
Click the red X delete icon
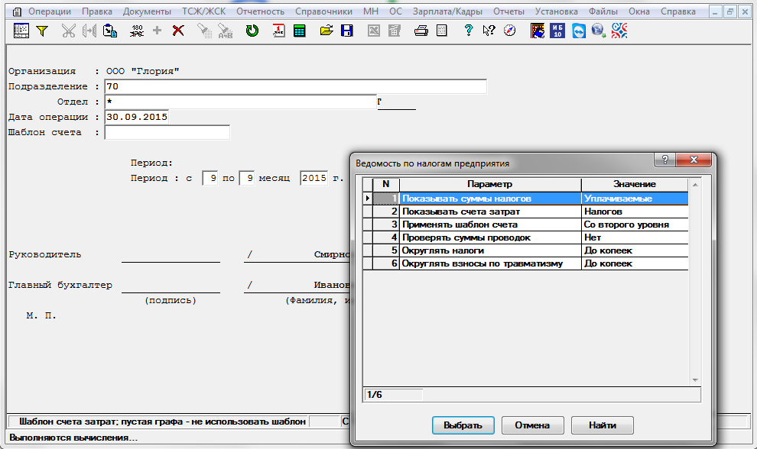178,31
